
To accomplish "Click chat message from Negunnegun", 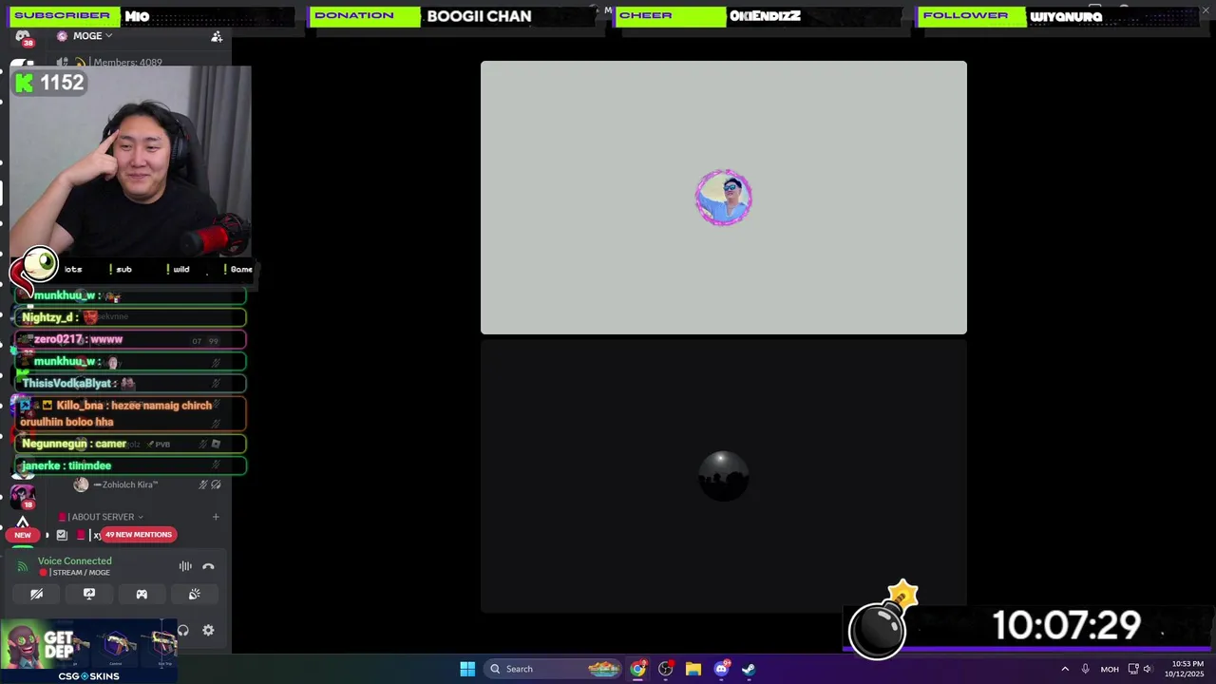I will pyautogui.click(x=130, y=444).
